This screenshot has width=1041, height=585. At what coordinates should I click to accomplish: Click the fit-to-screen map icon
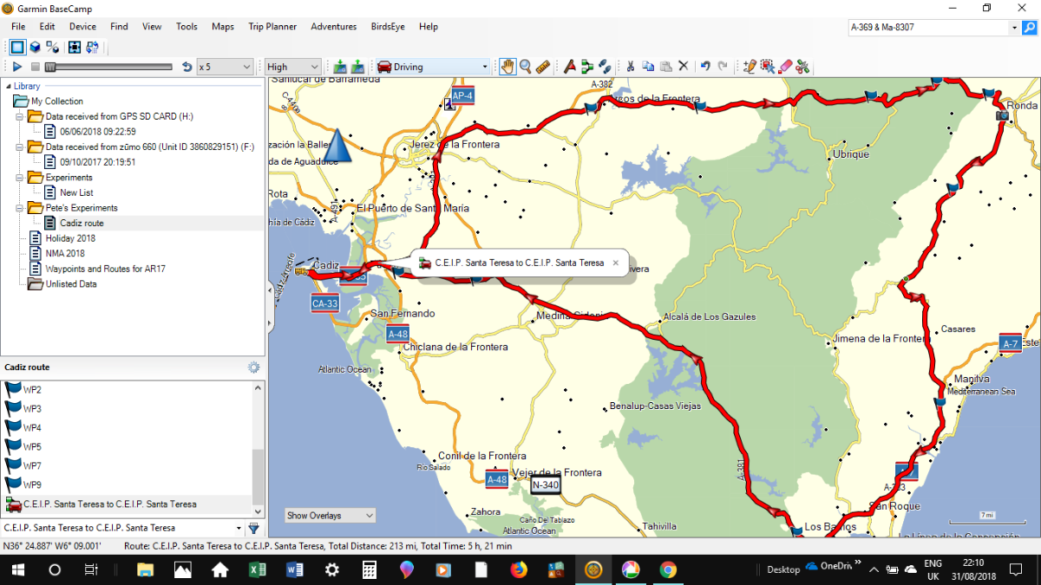(x=75, y=47)
